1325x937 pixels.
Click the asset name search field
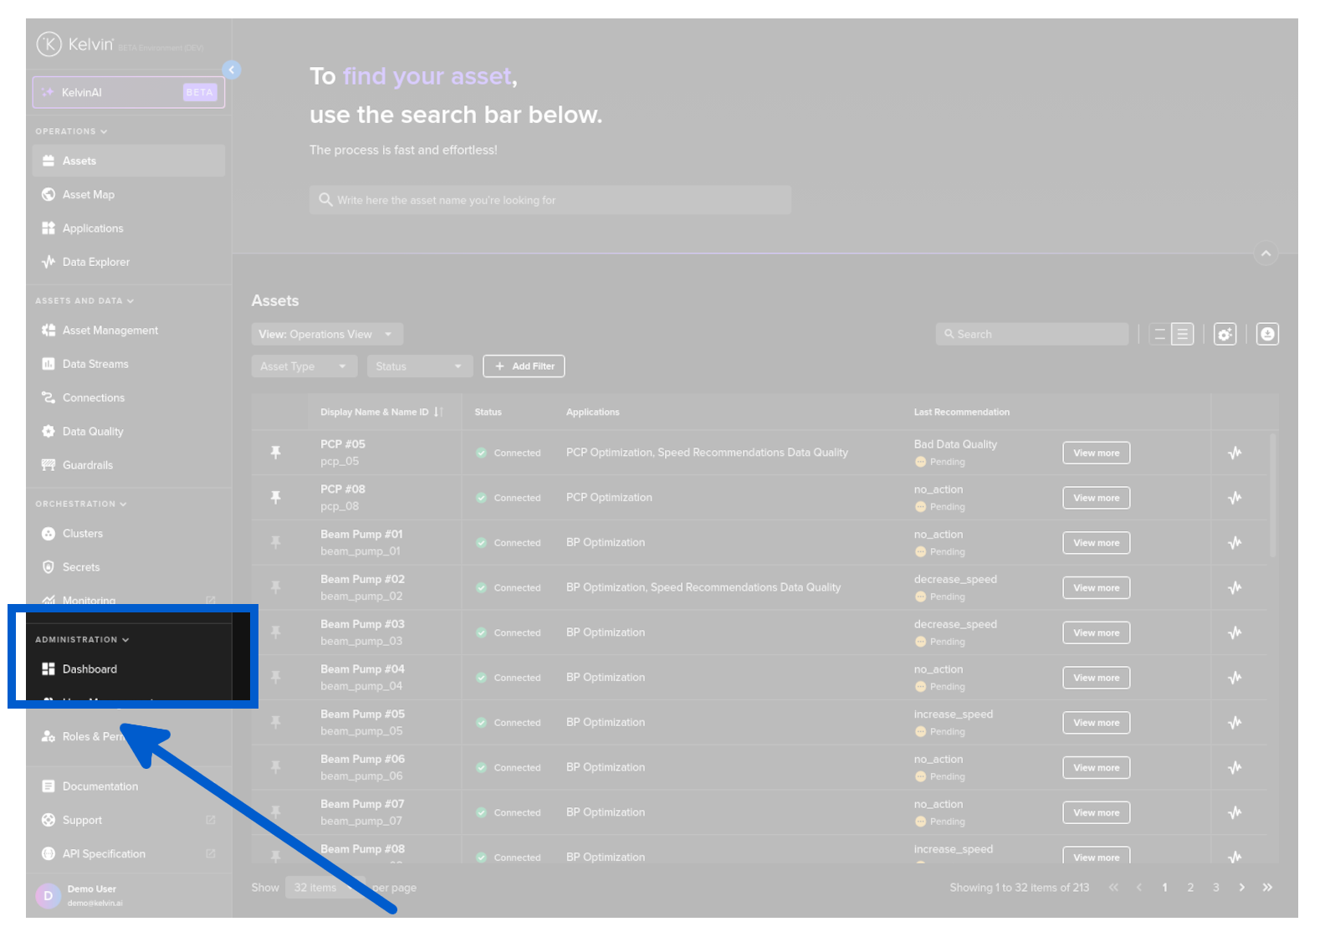(550, 201)
